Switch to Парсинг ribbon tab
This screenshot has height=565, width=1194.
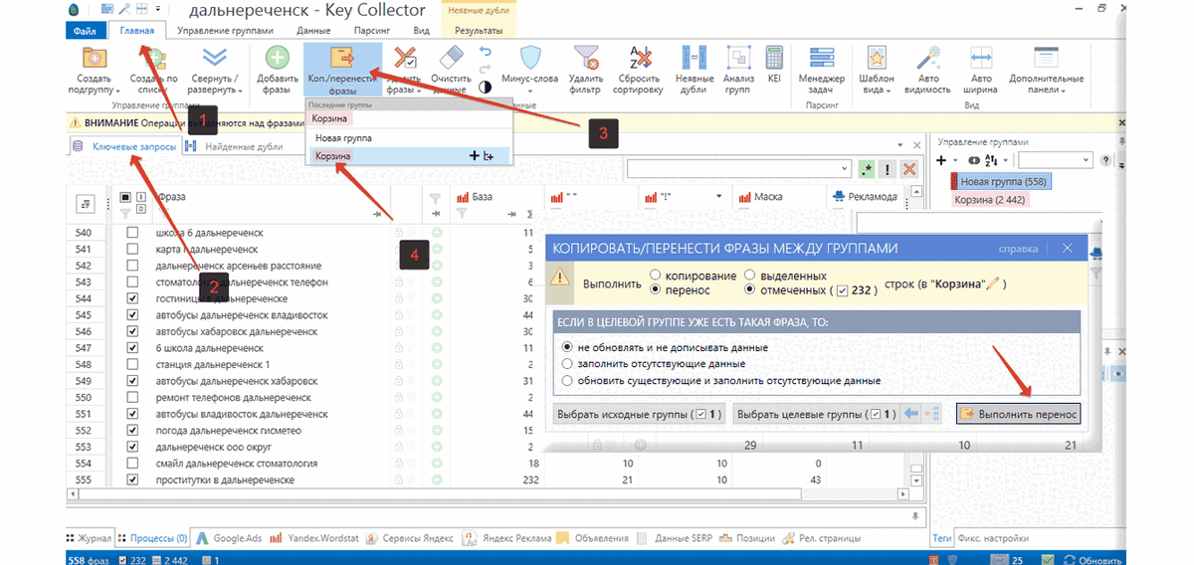point(371,31)
